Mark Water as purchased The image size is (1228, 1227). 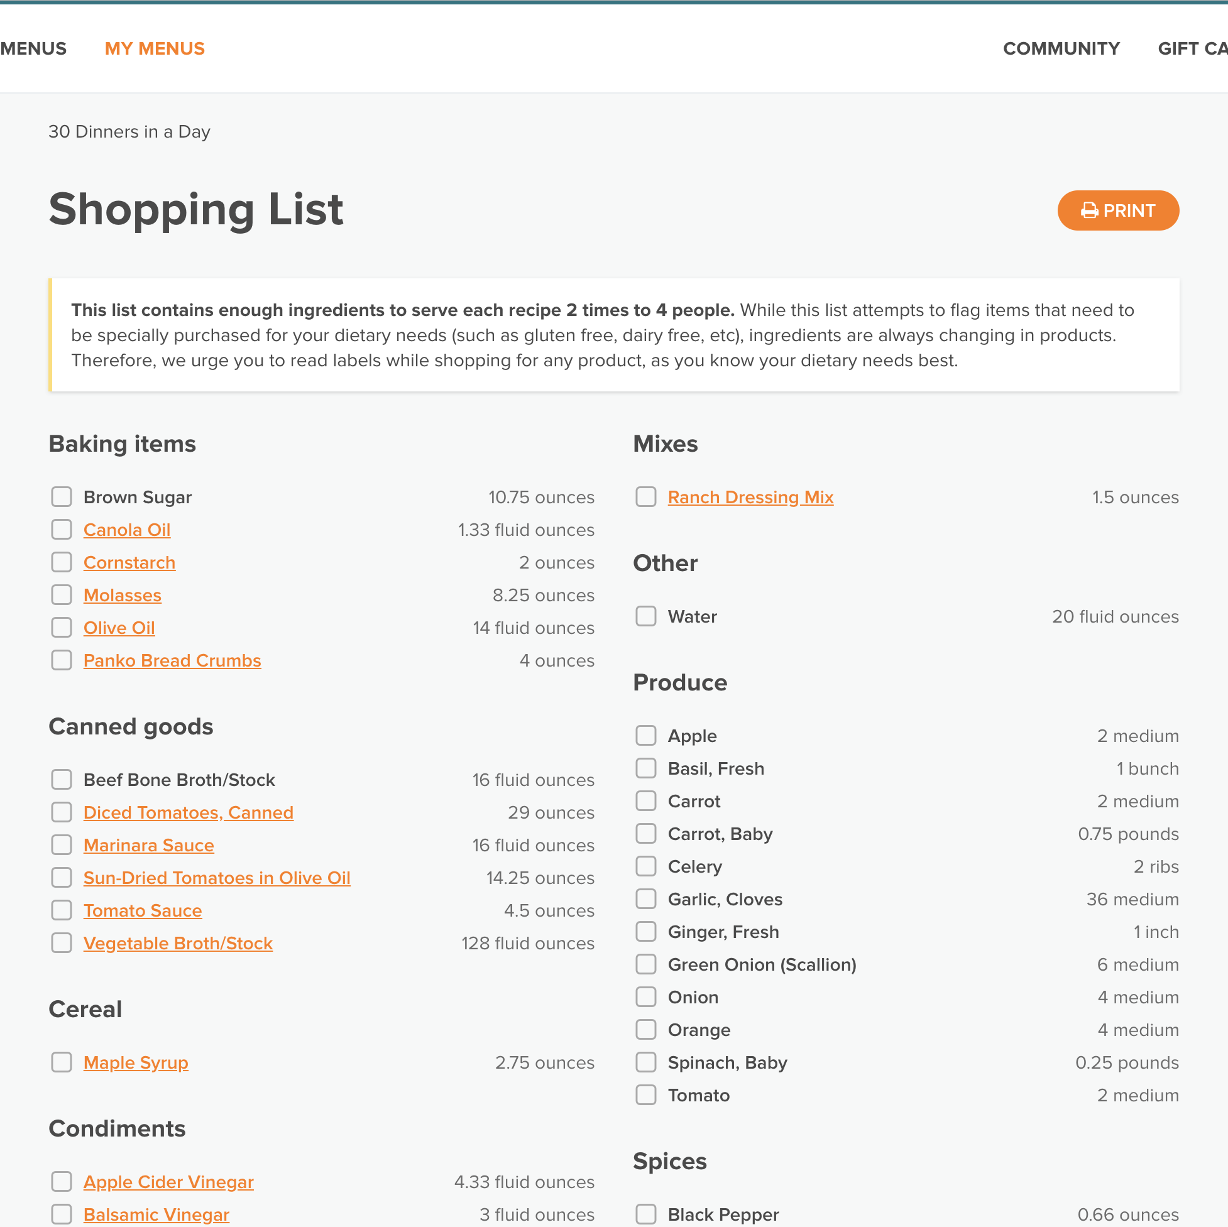tap(646, 616)
